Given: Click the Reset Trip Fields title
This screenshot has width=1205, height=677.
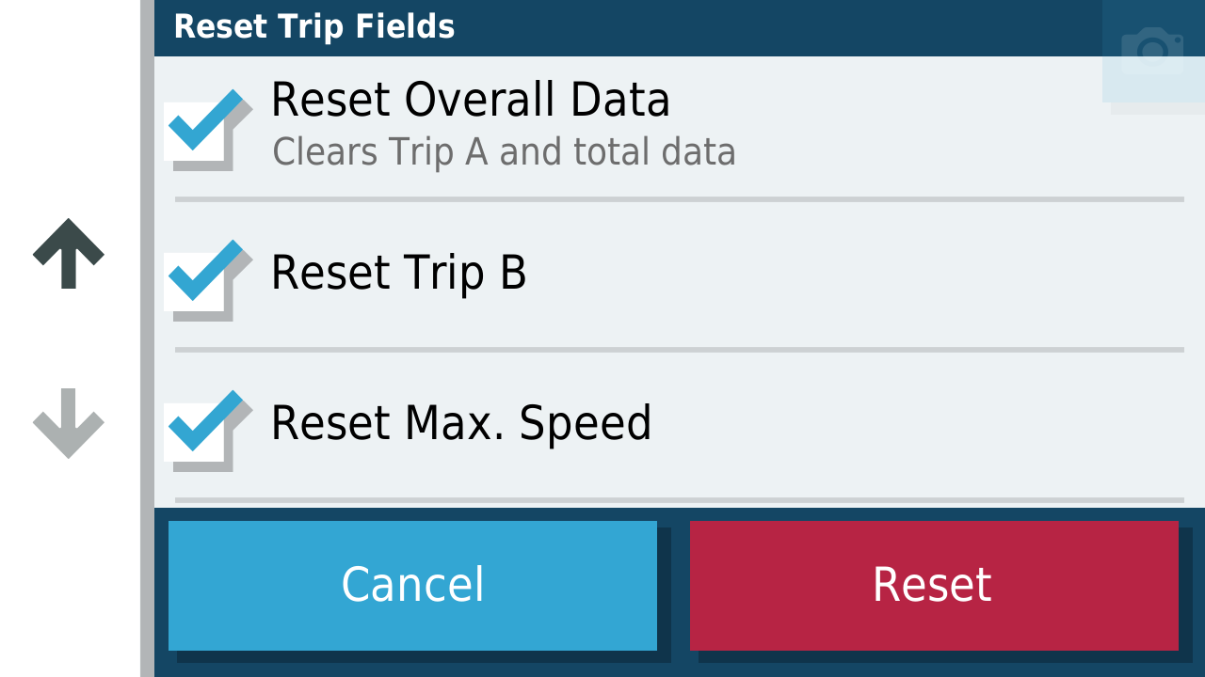Looking at the screenshot, I should (314, 26).
